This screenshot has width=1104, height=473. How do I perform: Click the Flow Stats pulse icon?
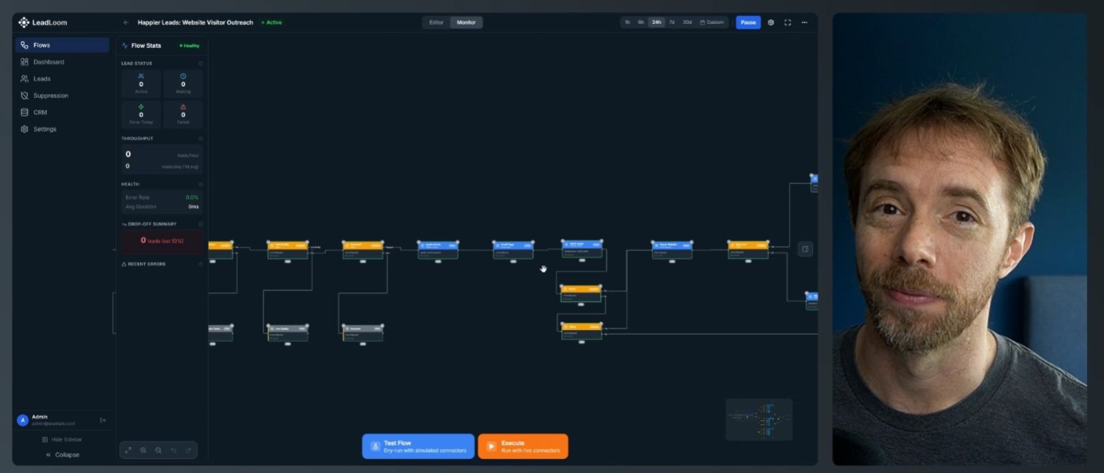pyautogui.click(x=125, y=46)
